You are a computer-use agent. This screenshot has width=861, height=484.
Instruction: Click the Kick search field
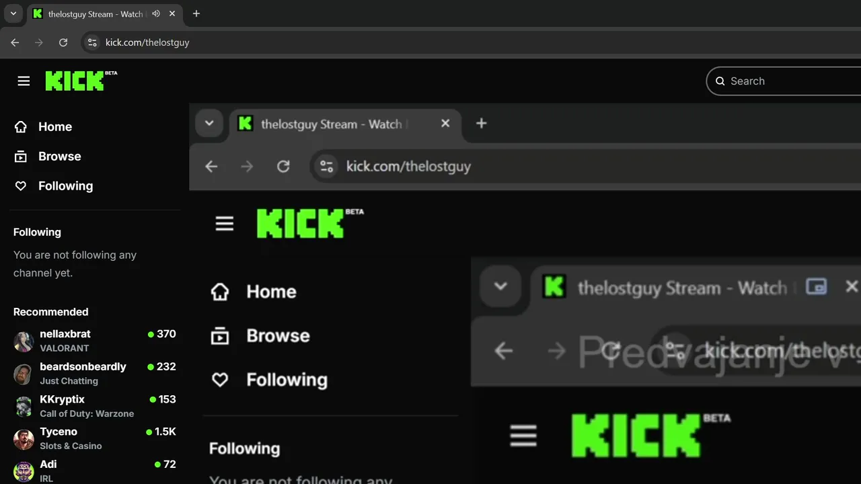tap(784, 81)
